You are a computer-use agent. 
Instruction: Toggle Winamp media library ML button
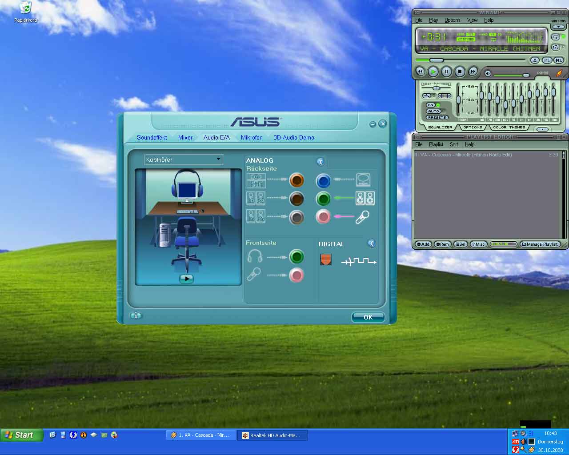559,60
